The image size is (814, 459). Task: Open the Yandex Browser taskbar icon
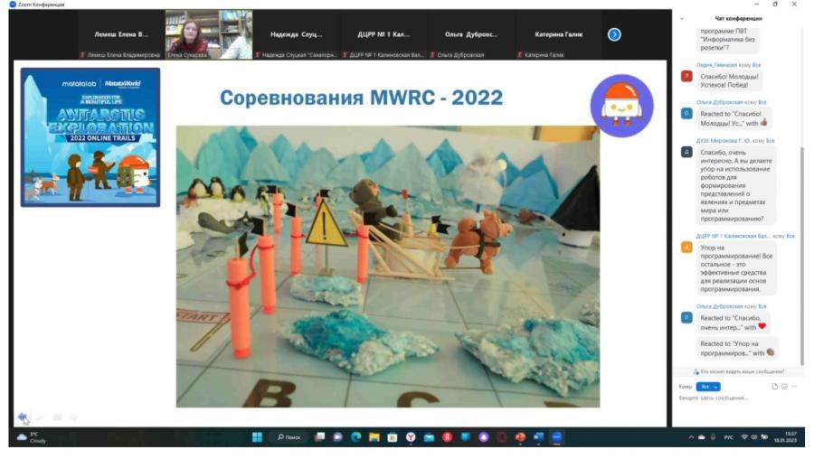[x=411, y=437]
